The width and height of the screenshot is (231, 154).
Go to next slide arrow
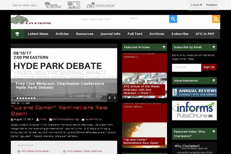pos(115,97)
